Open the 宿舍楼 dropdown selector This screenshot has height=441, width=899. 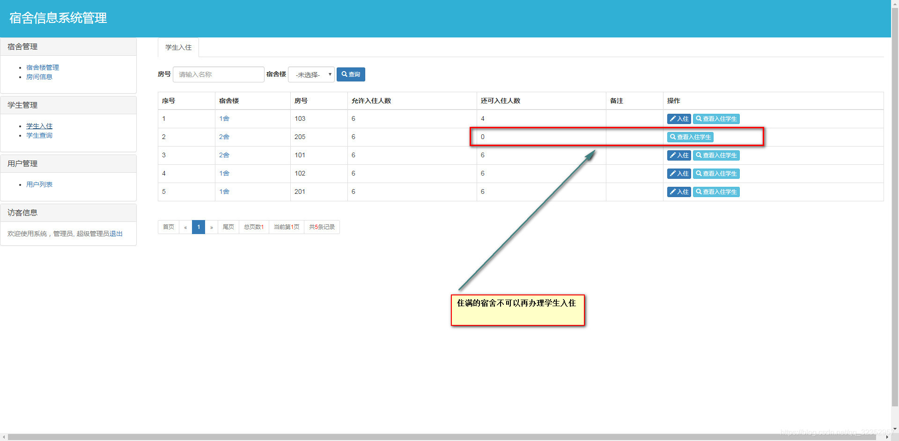(311, 74)
